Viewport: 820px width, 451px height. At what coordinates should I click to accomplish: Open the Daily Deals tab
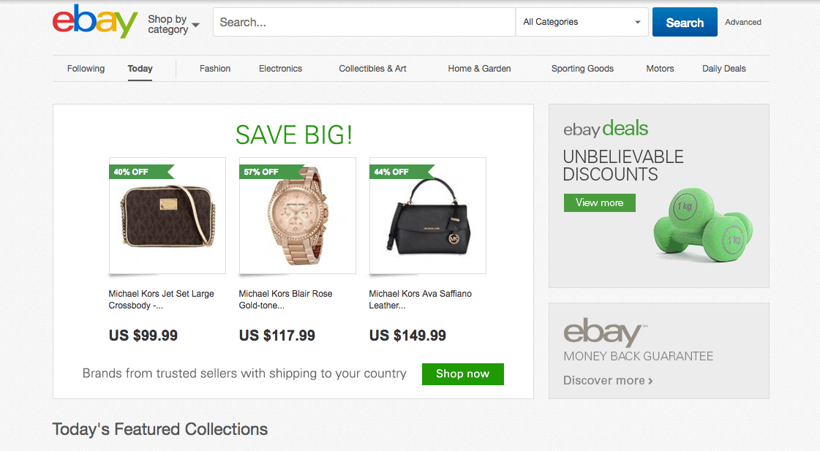tap(723, 68)
